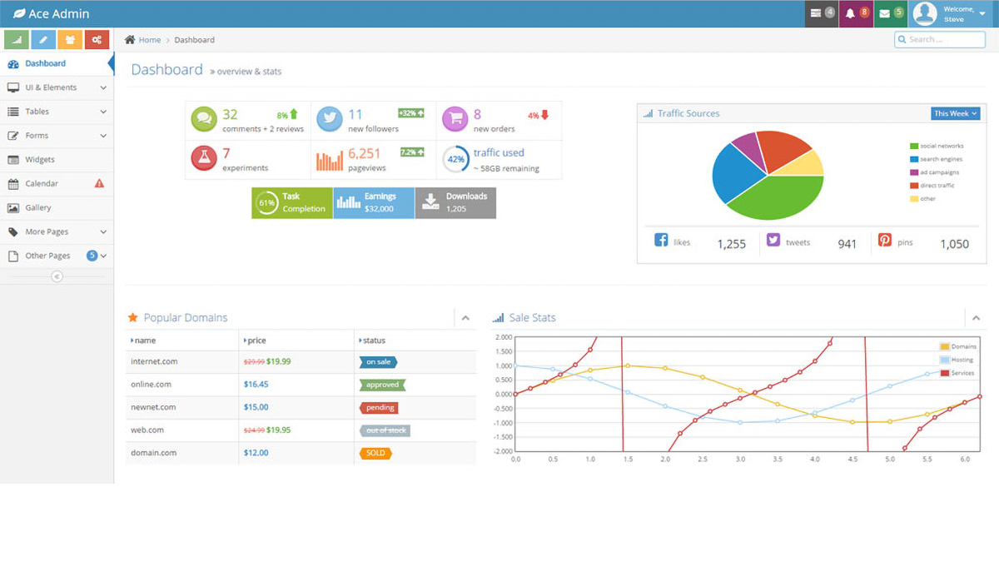
Task: Click the purple Twitter tweets icon
Action: [x=773, y=240]
